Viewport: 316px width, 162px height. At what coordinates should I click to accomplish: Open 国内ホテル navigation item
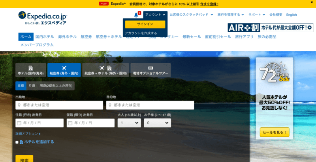tap(45, 37)
